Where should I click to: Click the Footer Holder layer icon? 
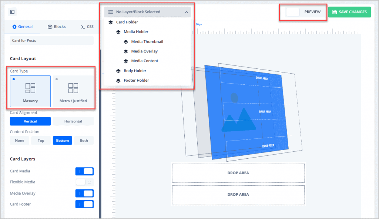118,80
